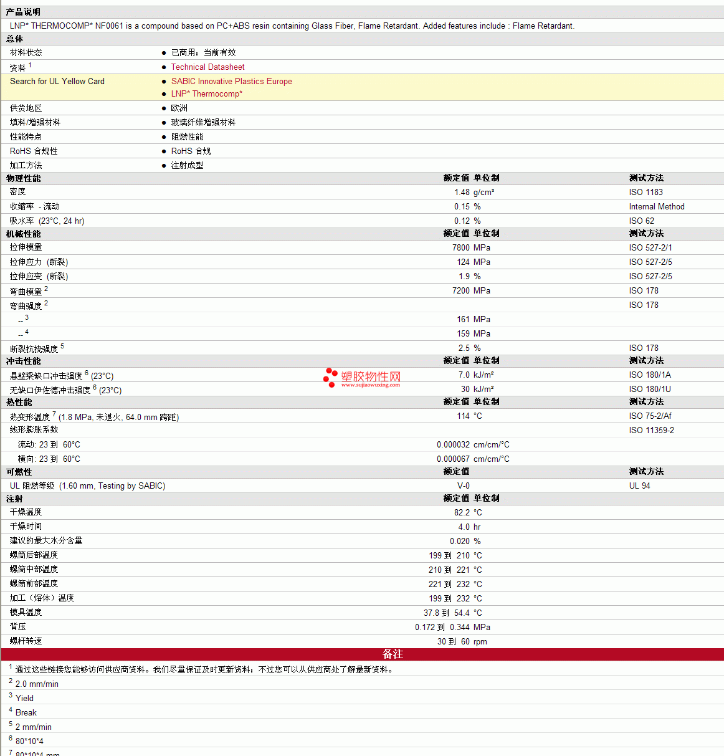
Task: Select the drying time value 4.0 hr
Action: (x=470, y=527)
